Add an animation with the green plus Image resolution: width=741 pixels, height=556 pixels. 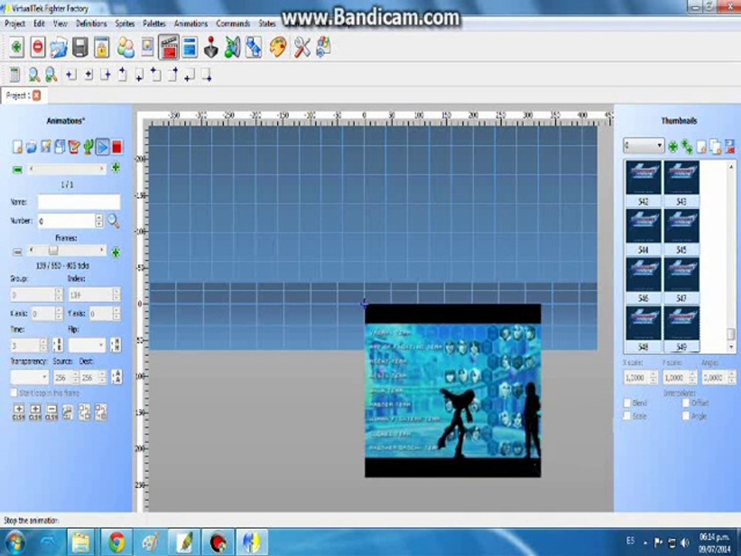(x=115, y=168)
